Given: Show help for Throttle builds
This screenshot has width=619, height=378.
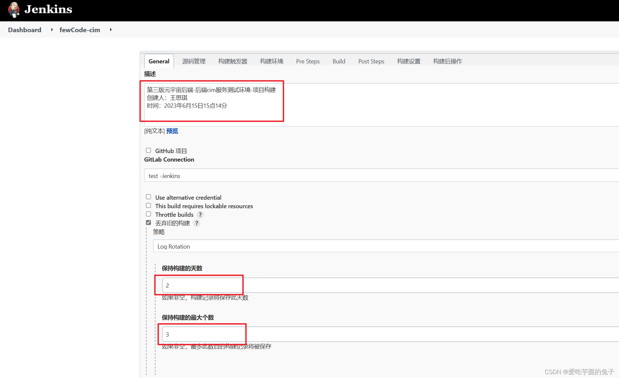Looking at the screenshot, I should click(200, 214).
